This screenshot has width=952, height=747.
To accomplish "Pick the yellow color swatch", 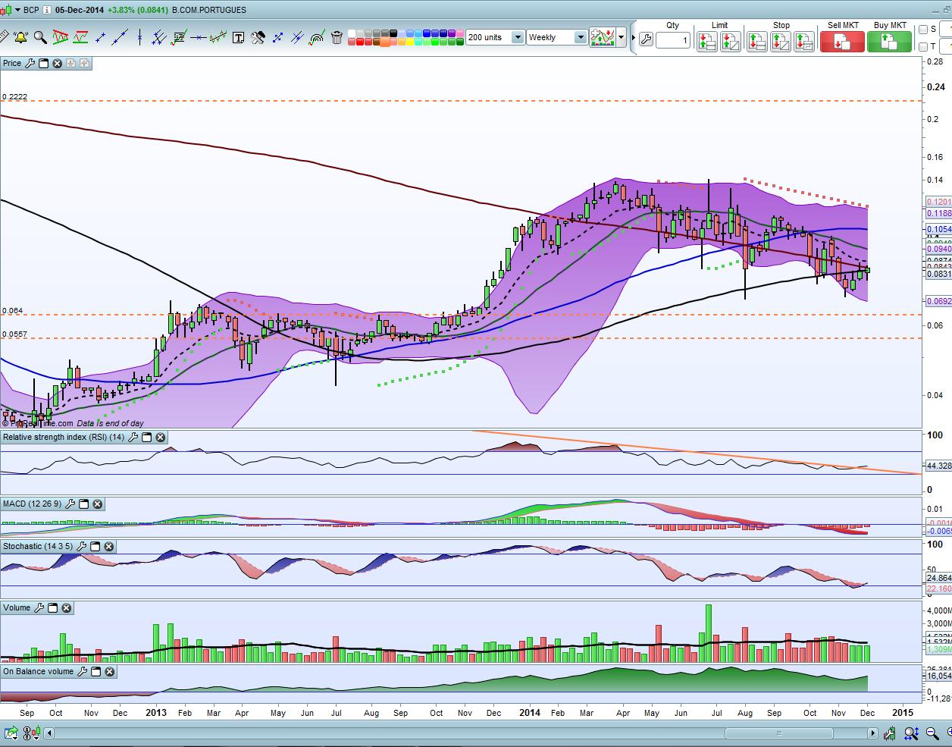I will [x=410, y=42].
